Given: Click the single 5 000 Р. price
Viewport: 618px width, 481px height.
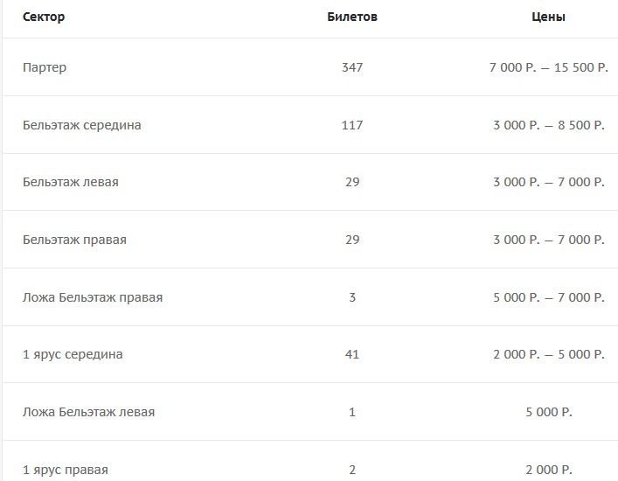Looking at the screenshot, I should pos(548,412).
